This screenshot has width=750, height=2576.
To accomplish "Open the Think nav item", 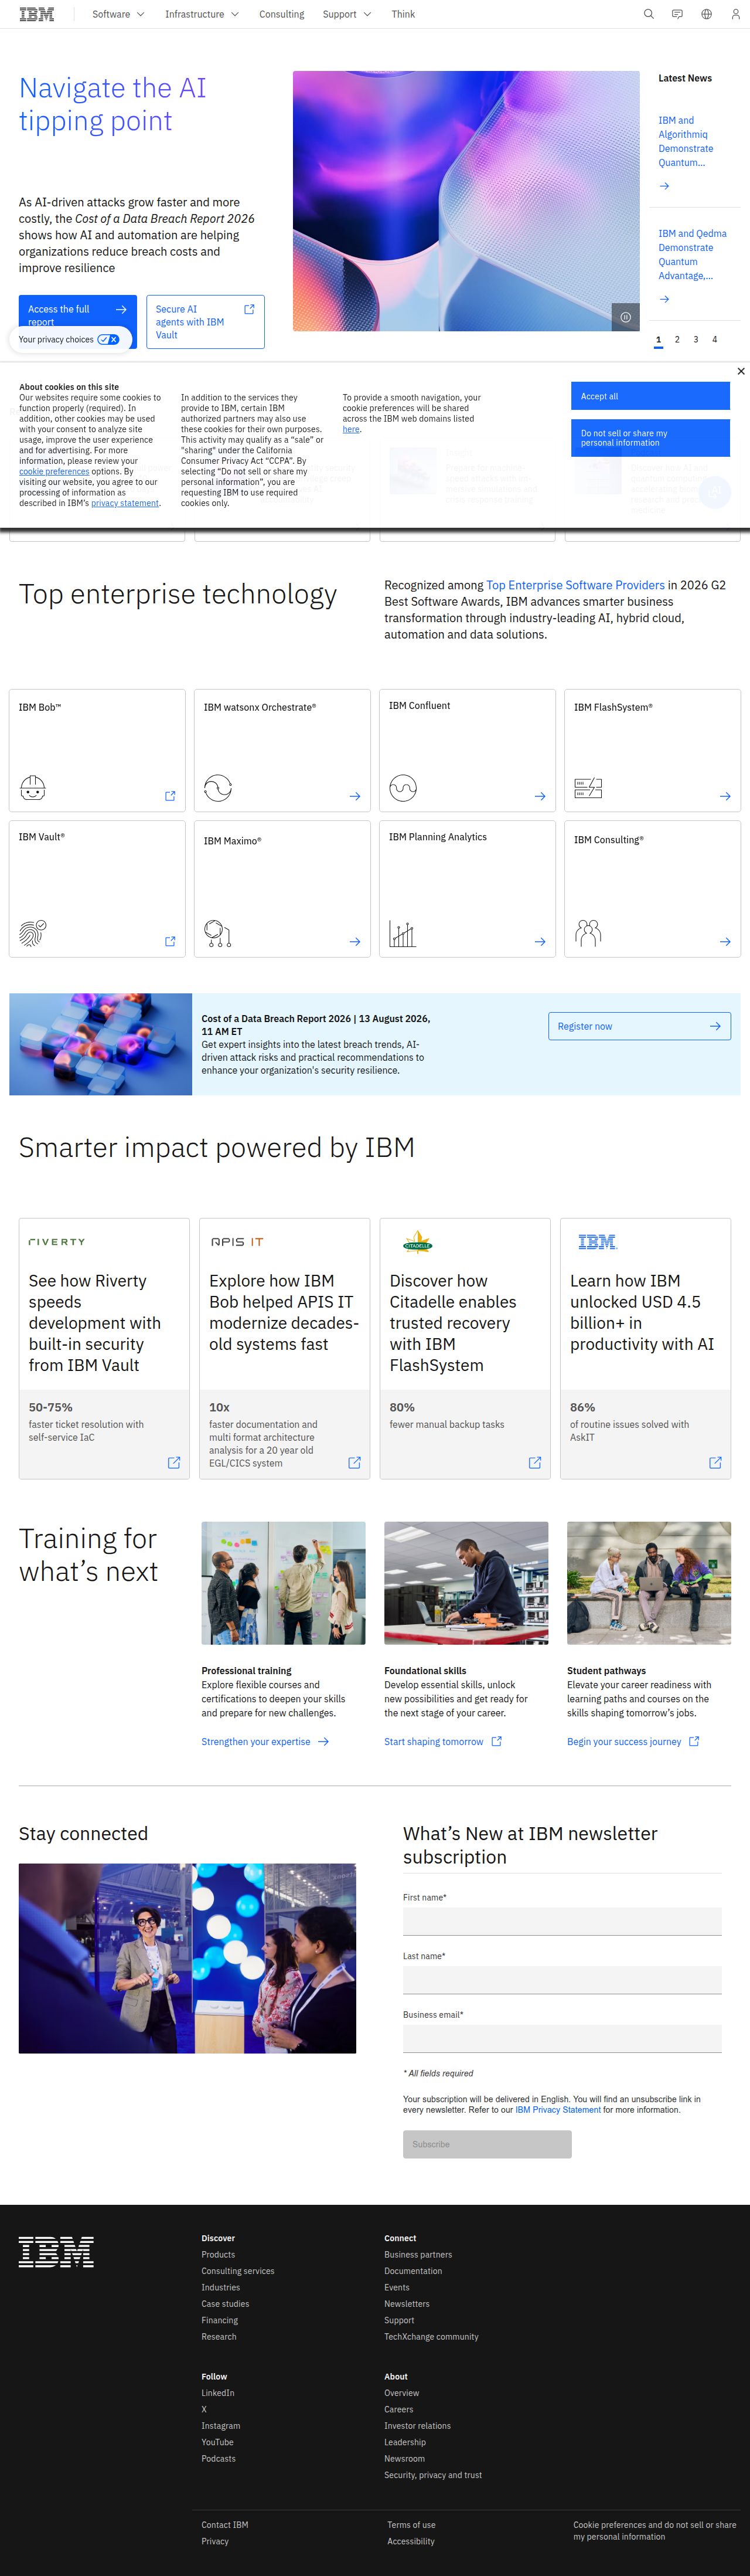I will click(x=404, y=14).
